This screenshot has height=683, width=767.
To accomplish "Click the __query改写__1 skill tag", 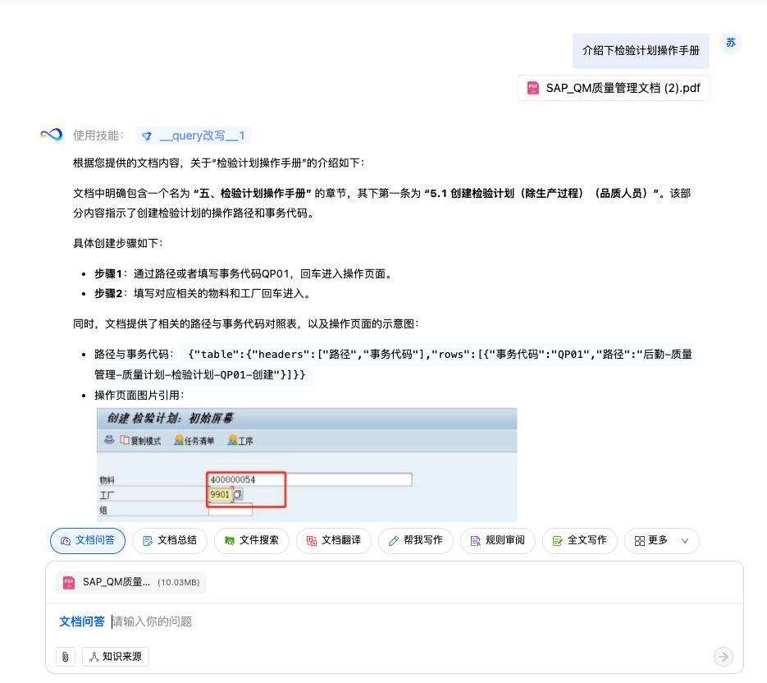I will 194,135.
